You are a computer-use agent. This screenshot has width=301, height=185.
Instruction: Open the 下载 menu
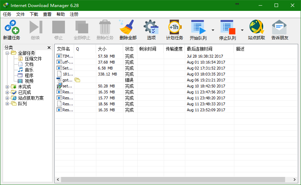[x=34, y=14]
